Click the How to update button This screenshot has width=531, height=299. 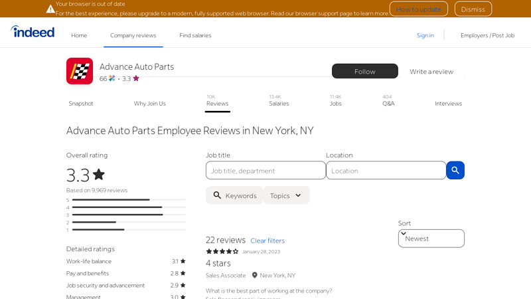click(x=419, y=9)
